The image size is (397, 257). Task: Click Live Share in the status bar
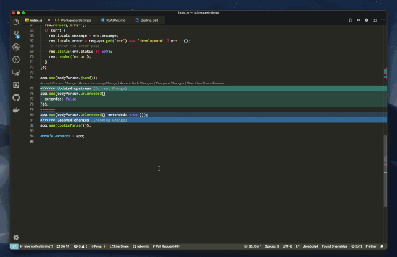(120, 246)
